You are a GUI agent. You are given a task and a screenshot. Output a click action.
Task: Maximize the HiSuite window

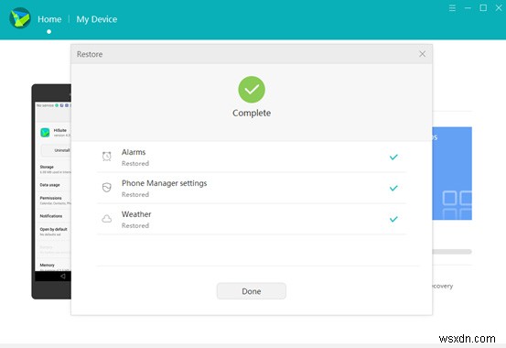(x=483, y=8)
